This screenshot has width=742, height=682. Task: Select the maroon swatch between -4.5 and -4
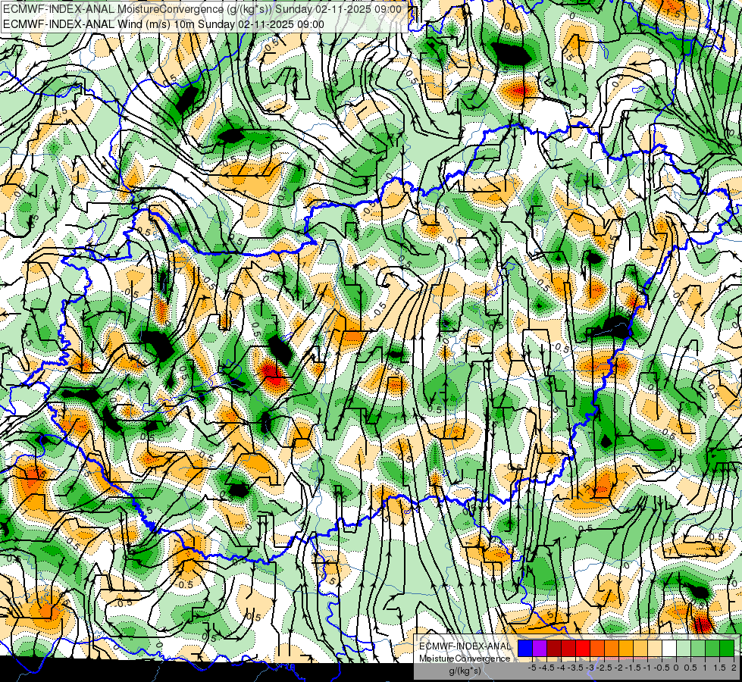click(x=554, y=648)
